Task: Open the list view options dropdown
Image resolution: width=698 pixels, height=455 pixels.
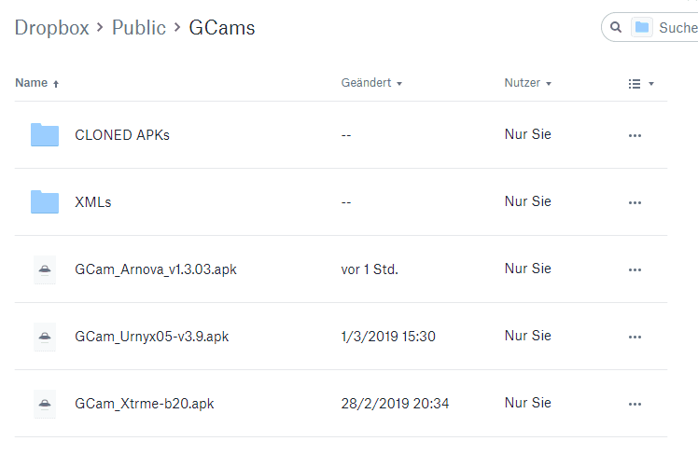Action: point(641,84)
